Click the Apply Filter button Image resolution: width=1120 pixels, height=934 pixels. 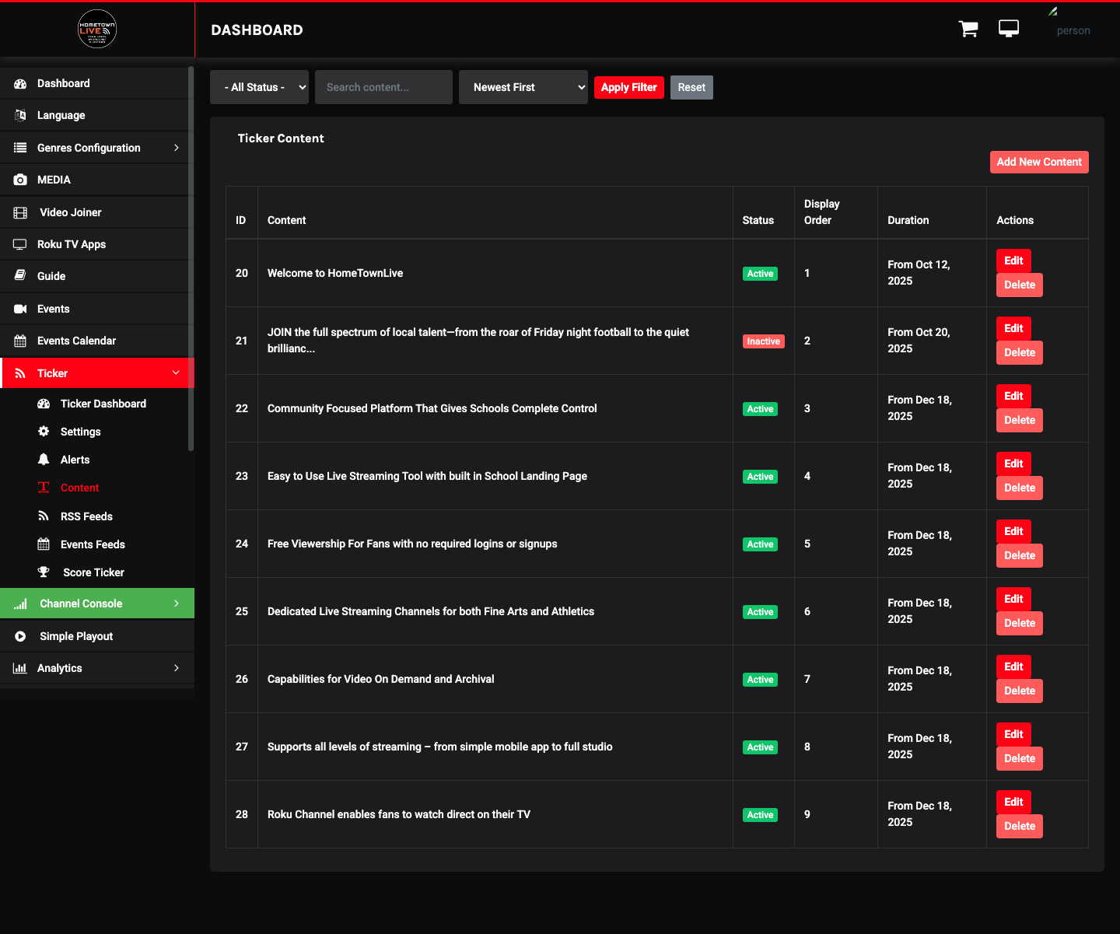pyautogui.click(x=628, y=87)
